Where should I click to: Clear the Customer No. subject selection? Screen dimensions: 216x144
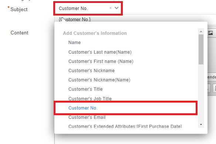point(110,8)
